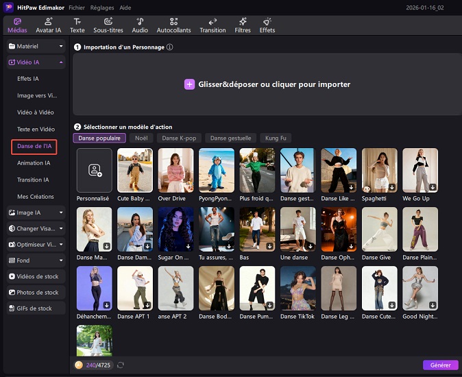Open the Effets panel
Viewport: 462px width, 377px height.
(267, 25)
